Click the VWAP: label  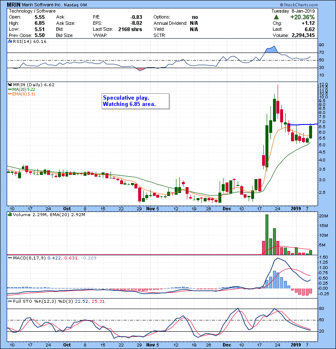pos(100,35)
